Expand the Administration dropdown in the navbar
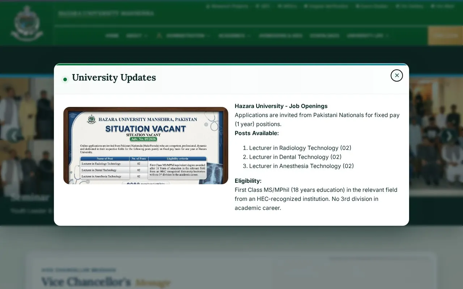The height and width of the screenshot is (289, 463). pyautogui.click(x=183, y=36)
